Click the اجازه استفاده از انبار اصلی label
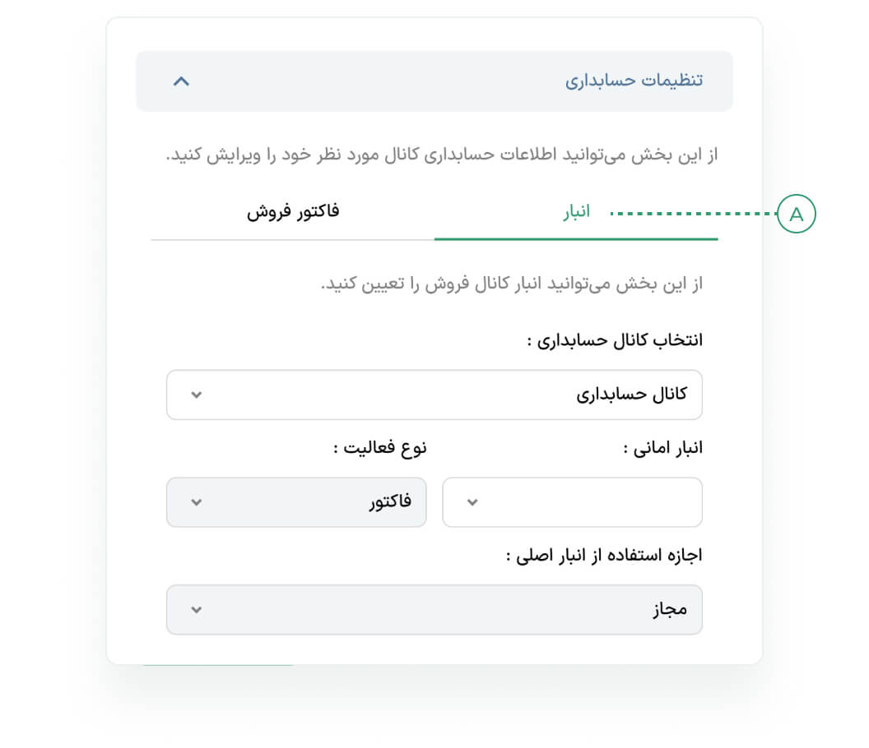The width and height of the screenshot is (869, 748). point(604,556)
